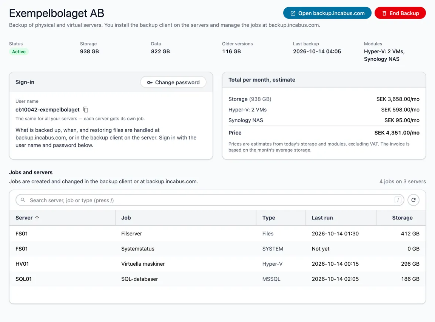The height and width of the screenshot is (322, 435).
Task: Click the 412 GB storage value
Action: pos(410,234)
